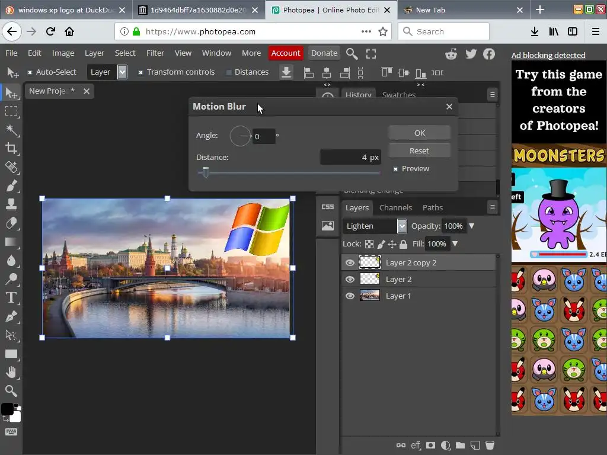Viewport: 607px width, 455px height.
Task: Click the search magnifier in the menu bar
Action: pos(352,54)
